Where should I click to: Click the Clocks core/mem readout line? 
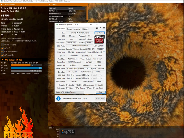tap(20, 73)
